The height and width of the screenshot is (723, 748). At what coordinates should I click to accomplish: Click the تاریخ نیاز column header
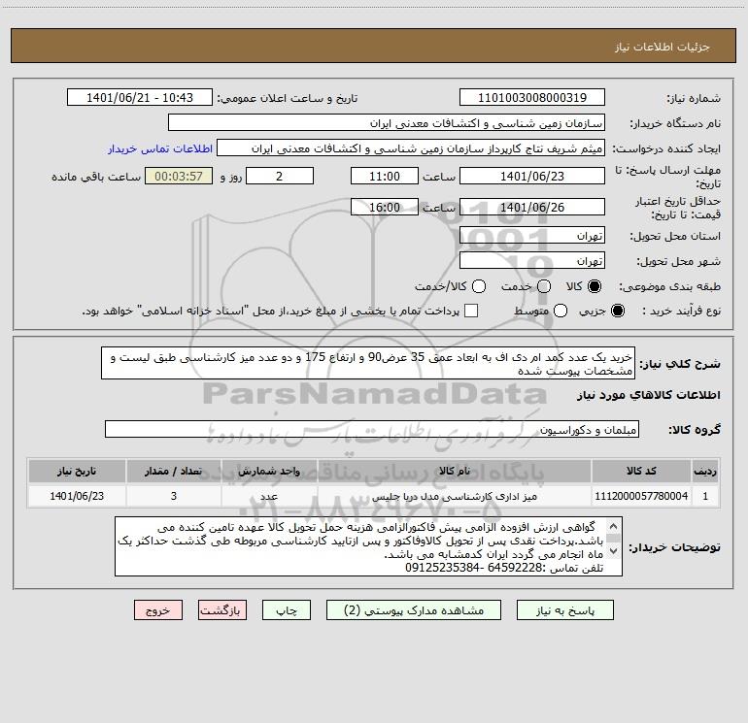(x=77, y=471)
